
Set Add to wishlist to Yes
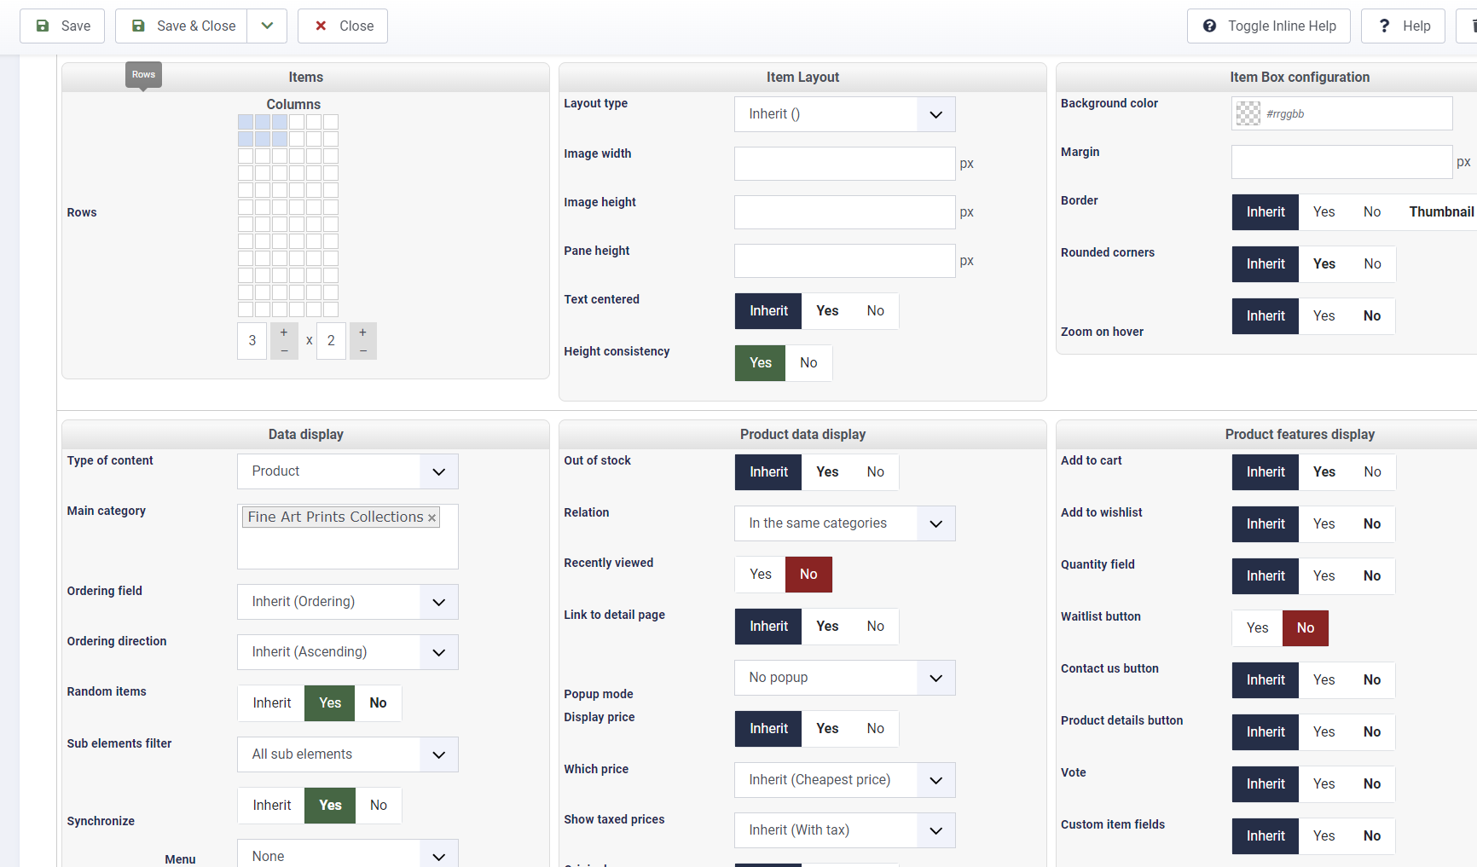[1324, 524]
